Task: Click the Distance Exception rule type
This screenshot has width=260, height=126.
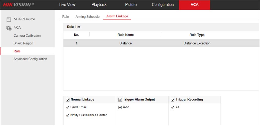Action: pyautogui.click(x=197, y=43)
